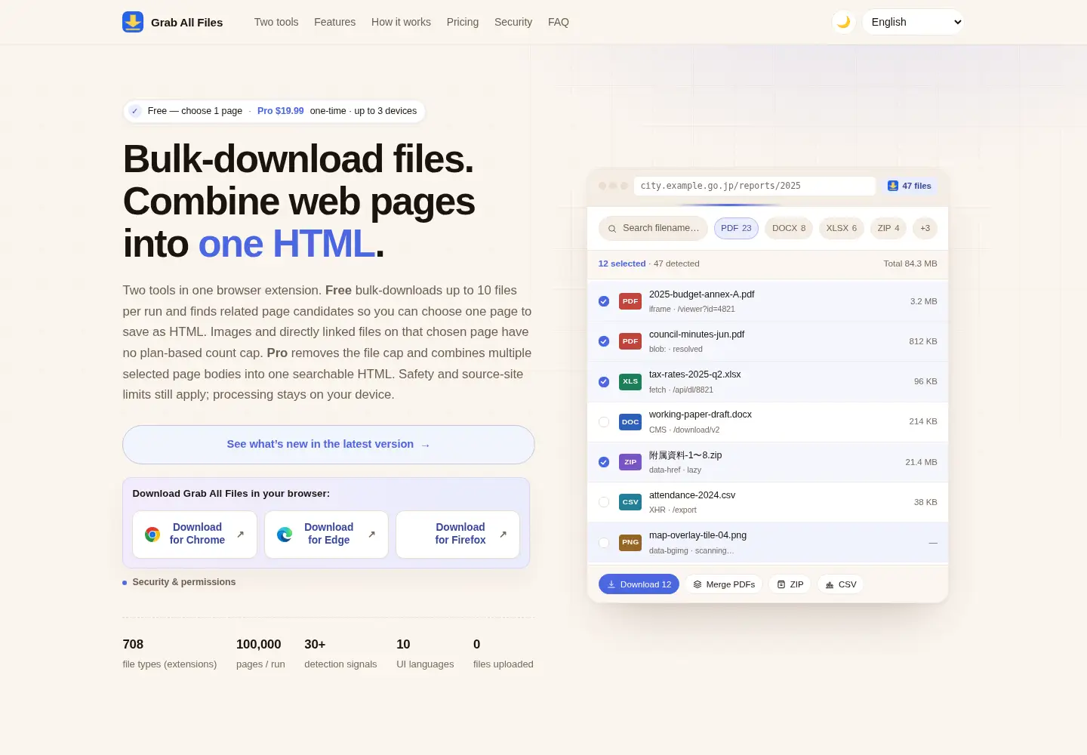Click the Grab All Files logo icon
1087x755 pixels.
point(133,22)
